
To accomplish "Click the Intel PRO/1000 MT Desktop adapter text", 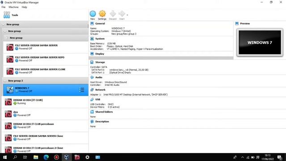I will [x=135, y=94].
